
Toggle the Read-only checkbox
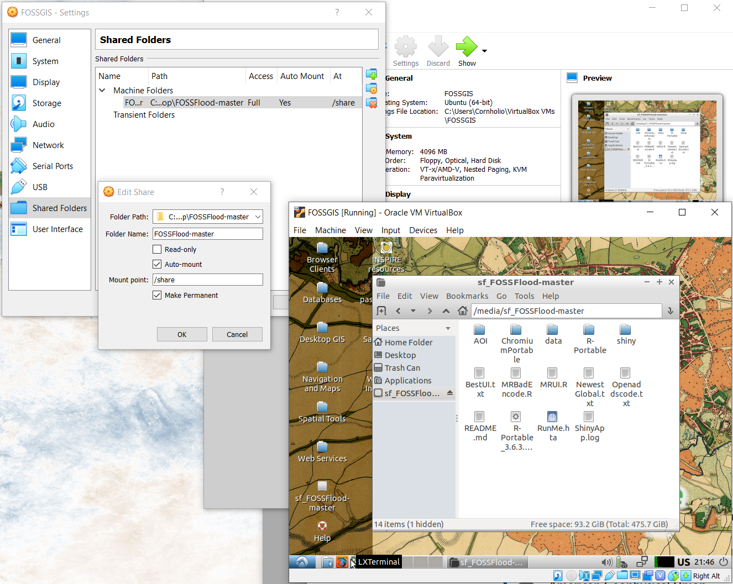(x=157, y=249)
